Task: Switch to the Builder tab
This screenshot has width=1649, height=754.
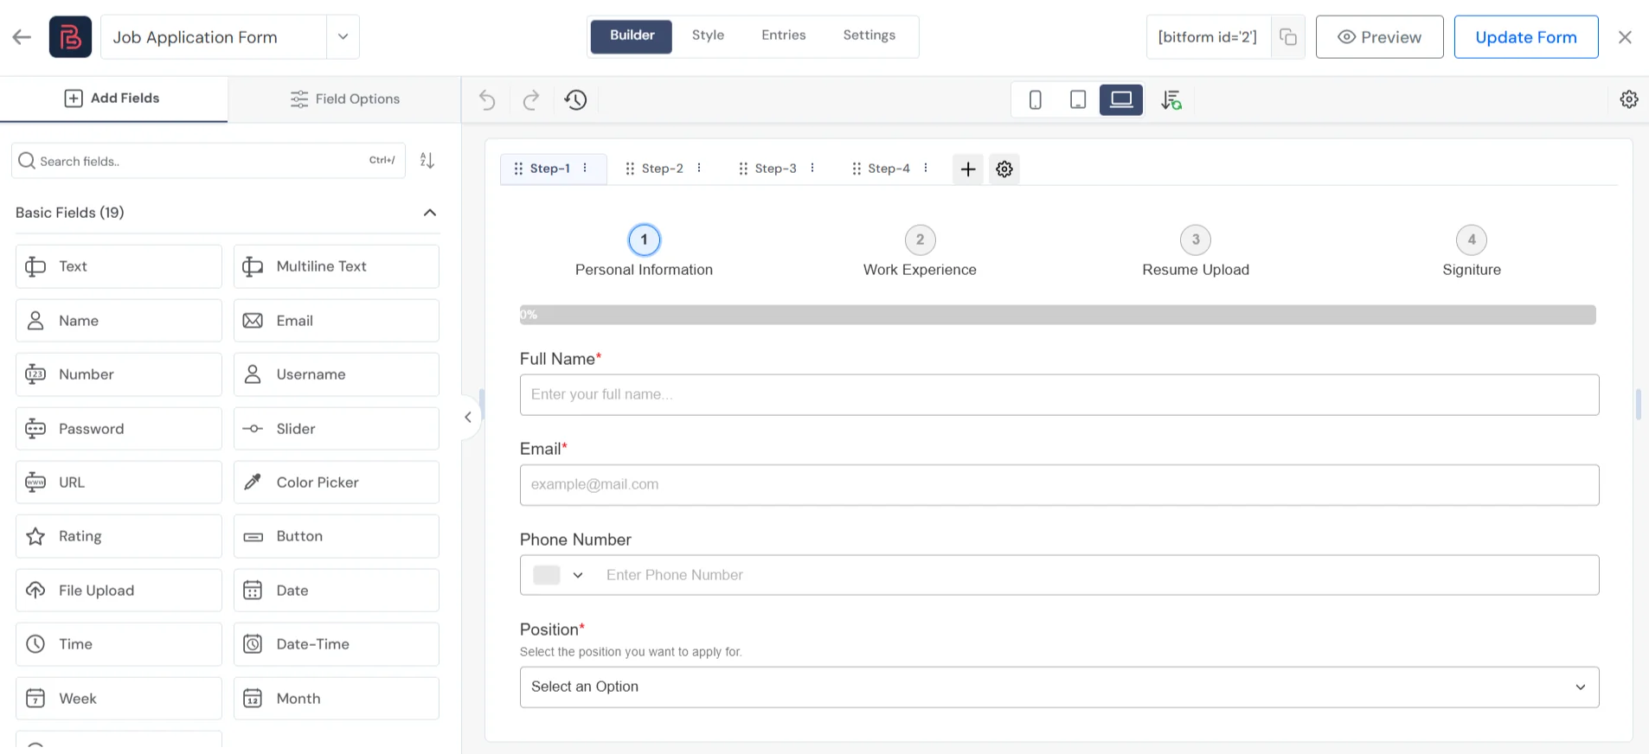Action: coord(632,36)
